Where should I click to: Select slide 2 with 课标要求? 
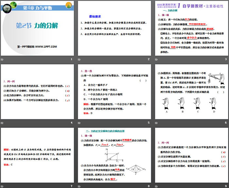pyautogui.click(x=114, y=28)
